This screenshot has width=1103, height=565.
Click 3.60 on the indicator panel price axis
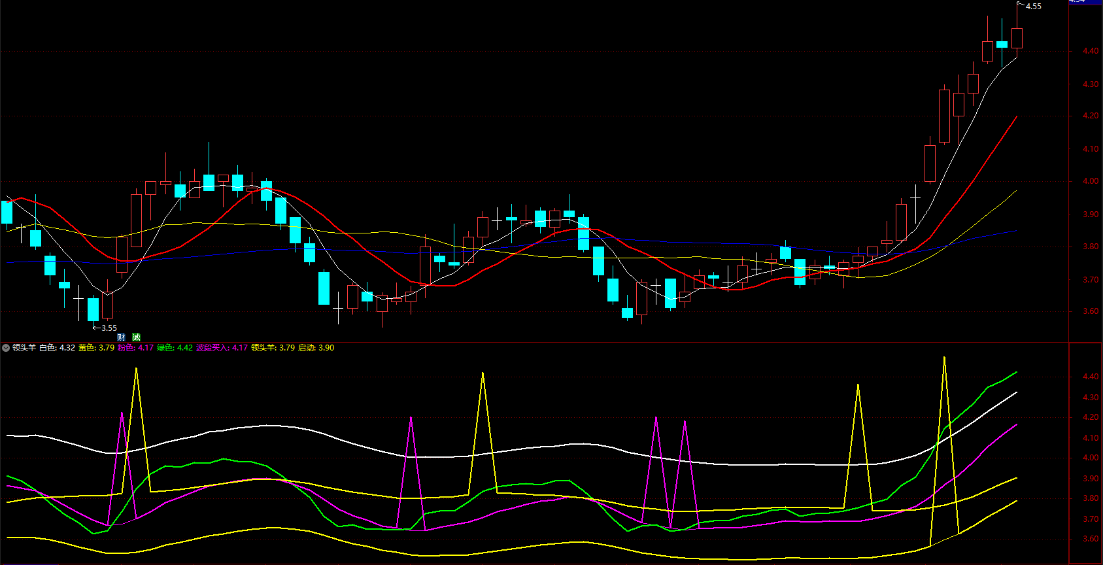coord(1091,539)
